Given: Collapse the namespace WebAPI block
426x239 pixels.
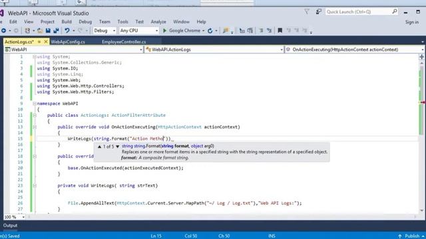Looking at the screenshot, I should (x=35, y=104).
